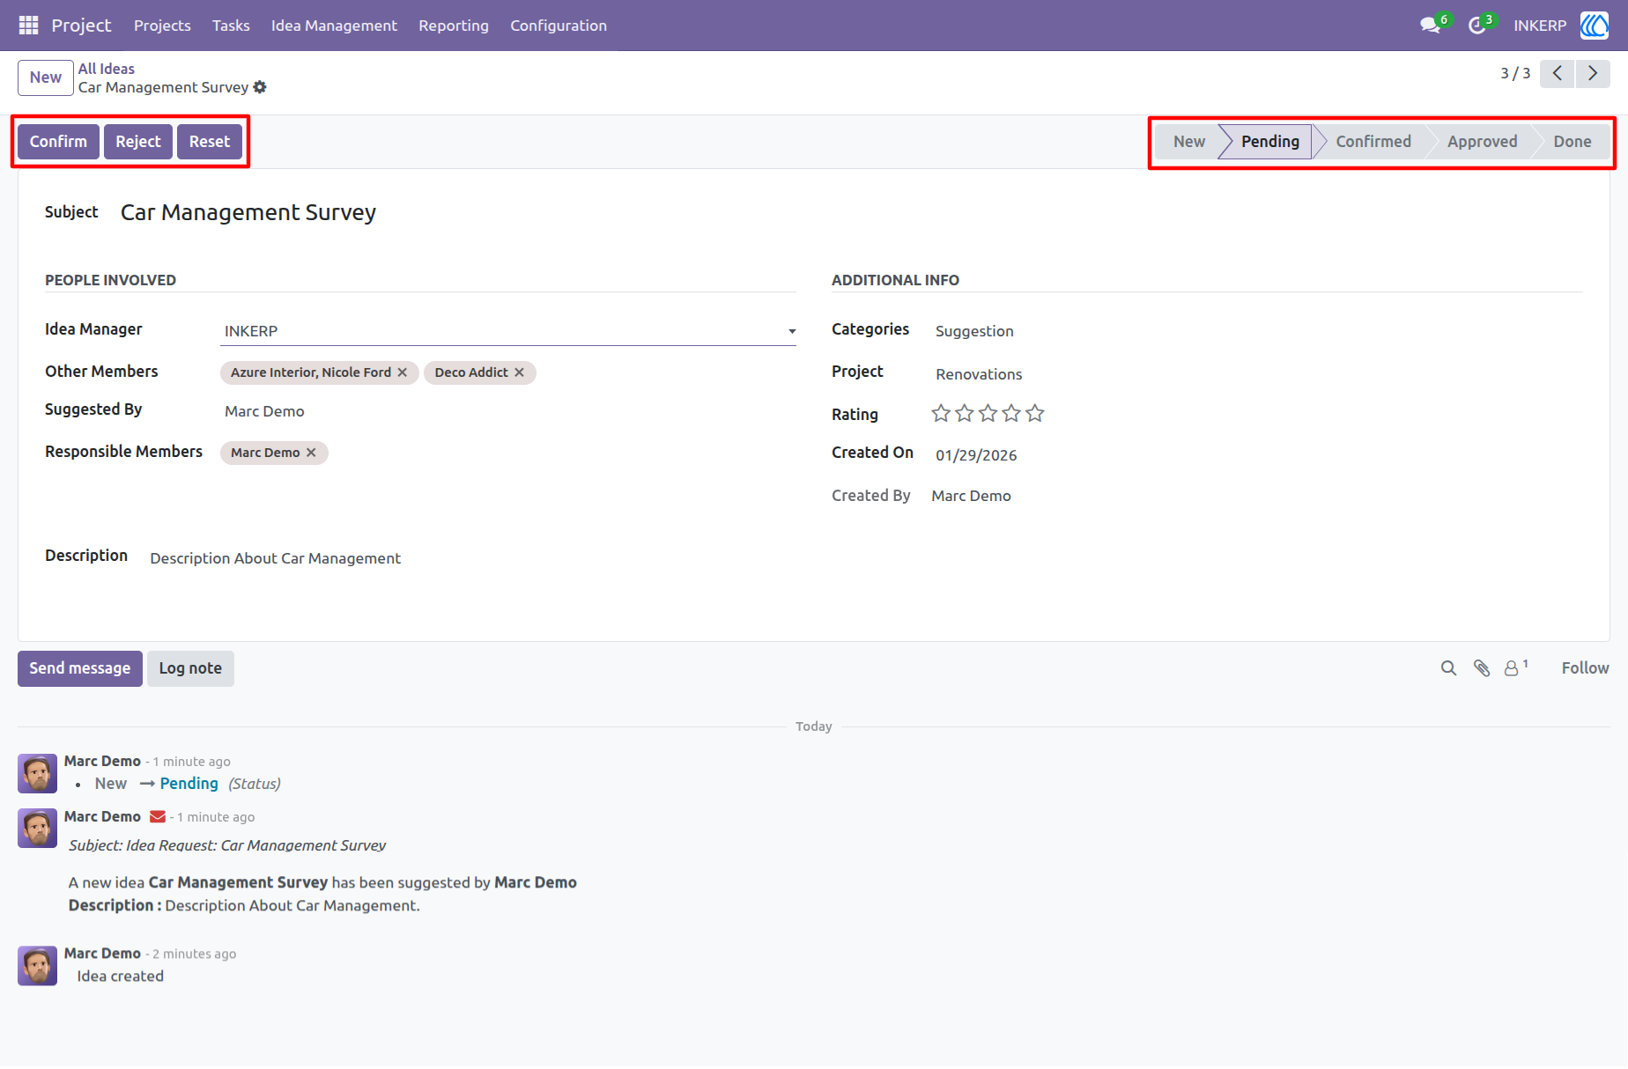Open the apps grid menu icon

28,26
